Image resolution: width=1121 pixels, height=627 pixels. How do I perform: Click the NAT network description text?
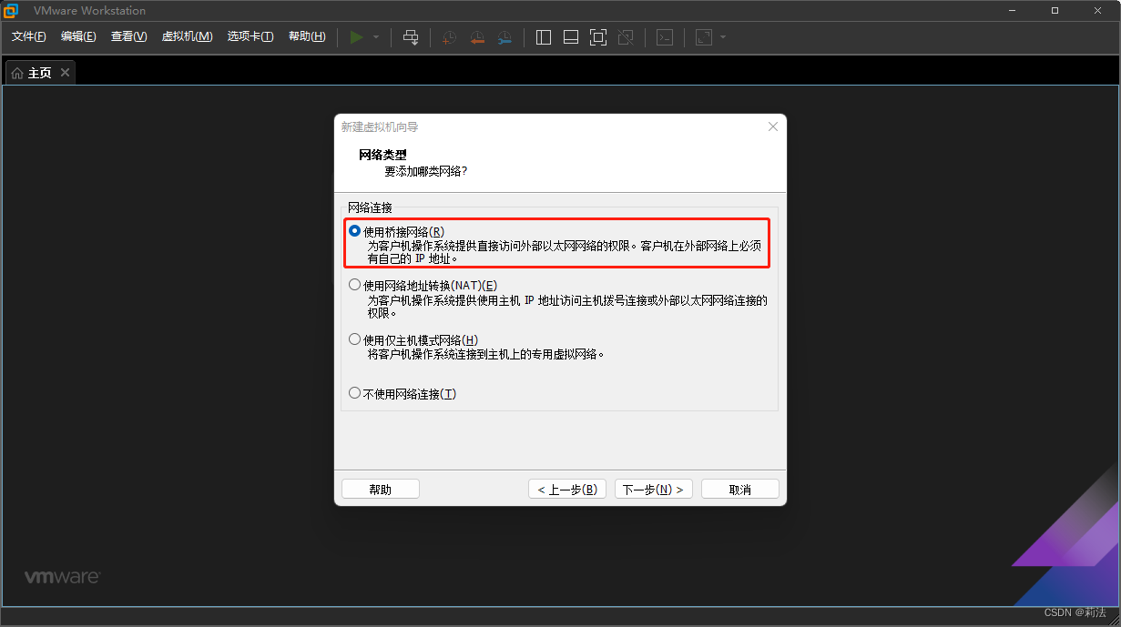(x=568, y=306)
